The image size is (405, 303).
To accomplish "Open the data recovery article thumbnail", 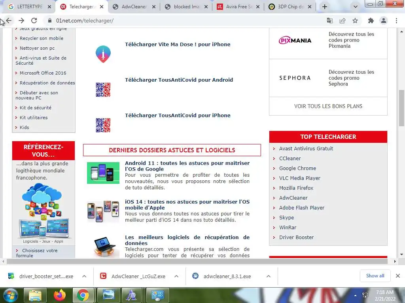I will [x=104, y=247].
